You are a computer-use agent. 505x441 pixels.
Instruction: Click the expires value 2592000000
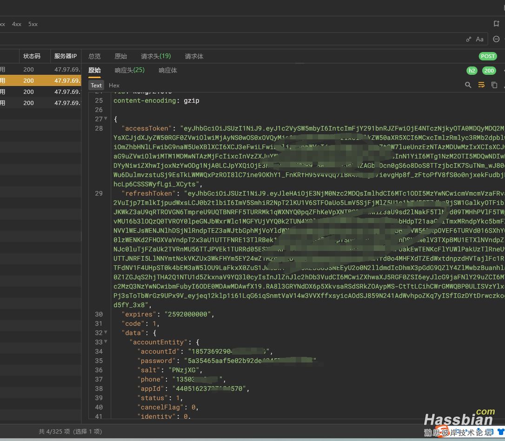(187, 314)
